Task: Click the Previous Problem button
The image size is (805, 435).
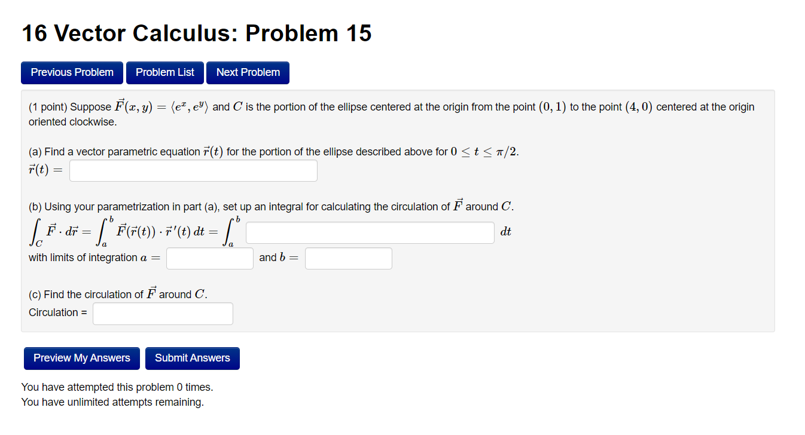Action: click(x=72, y=72)
